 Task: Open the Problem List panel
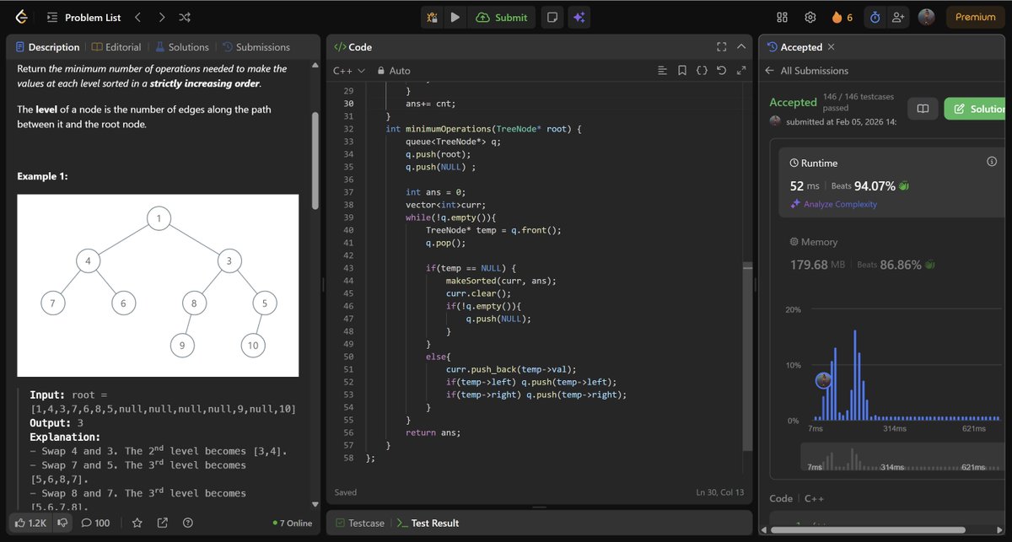[82, 17]
